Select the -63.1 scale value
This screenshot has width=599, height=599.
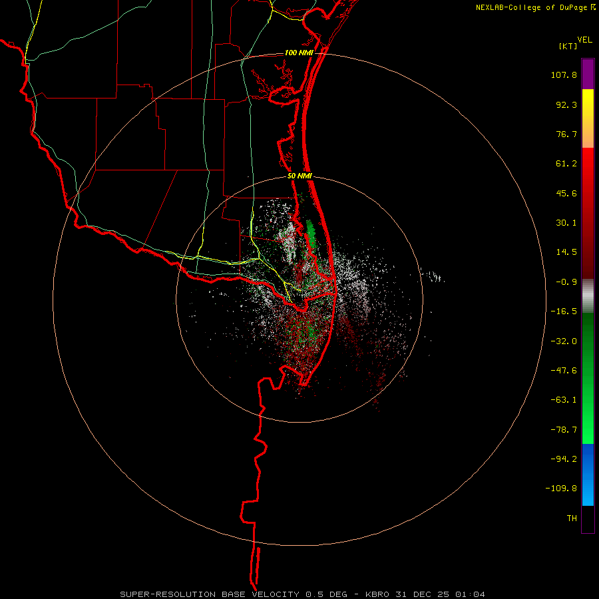tap(564, 400)
